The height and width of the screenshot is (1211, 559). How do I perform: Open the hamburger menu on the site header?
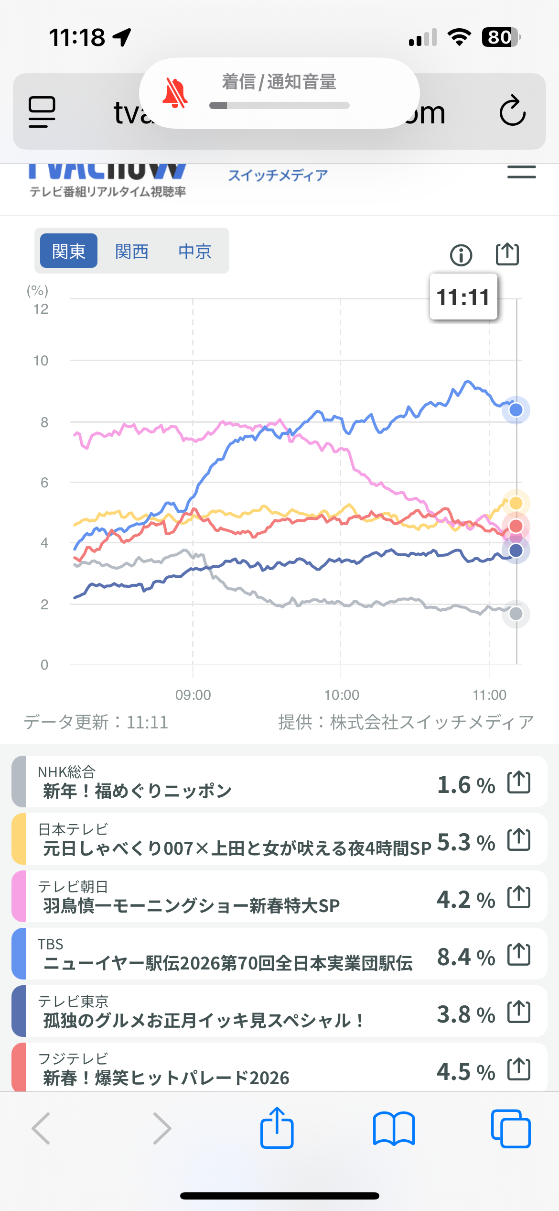pyautogui.click(x=521, y=172)
